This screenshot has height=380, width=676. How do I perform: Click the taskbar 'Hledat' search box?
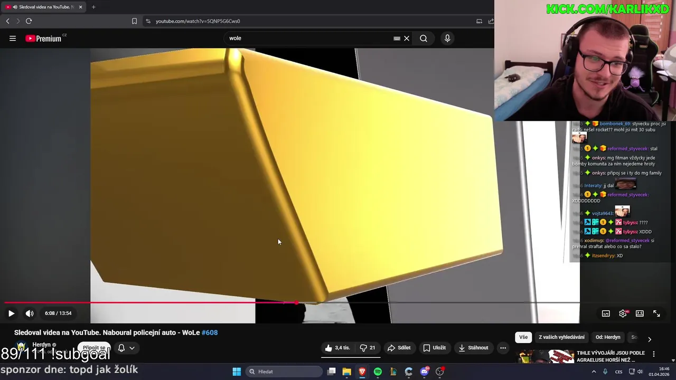[x=284, y=372]
